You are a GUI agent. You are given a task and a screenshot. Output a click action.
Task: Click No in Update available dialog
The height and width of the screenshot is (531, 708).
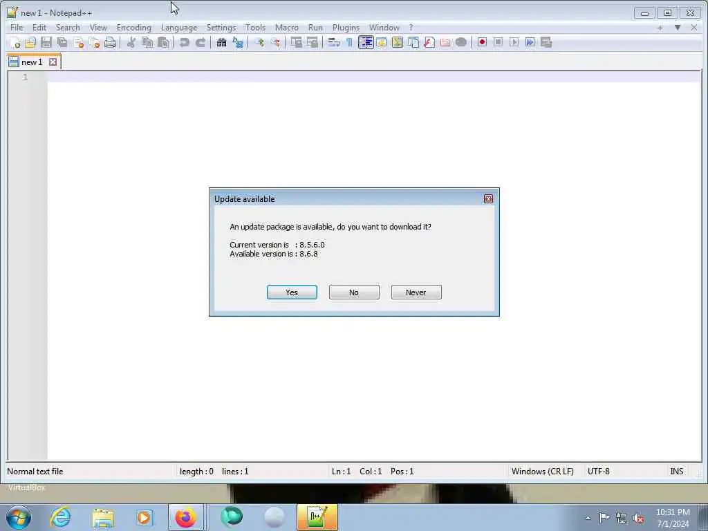(x=354, y=292)
